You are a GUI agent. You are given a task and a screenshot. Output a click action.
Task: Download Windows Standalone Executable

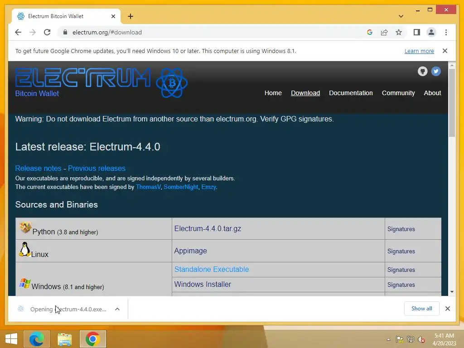tap(211, 269)
